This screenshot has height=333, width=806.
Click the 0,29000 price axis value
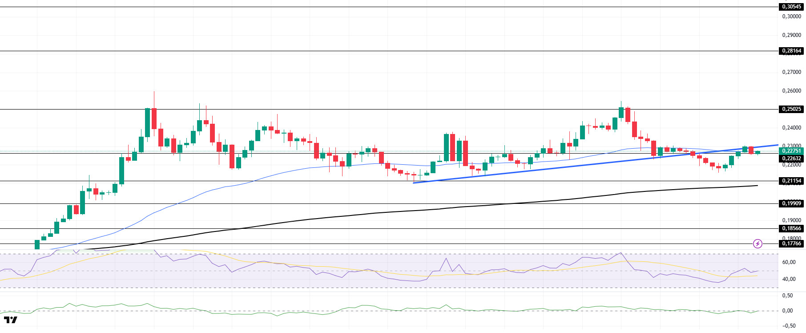792,35
